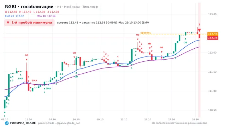Click the orange 'уровень' level label
Viewport: 226px width, 127px height.
coord(145,33)
